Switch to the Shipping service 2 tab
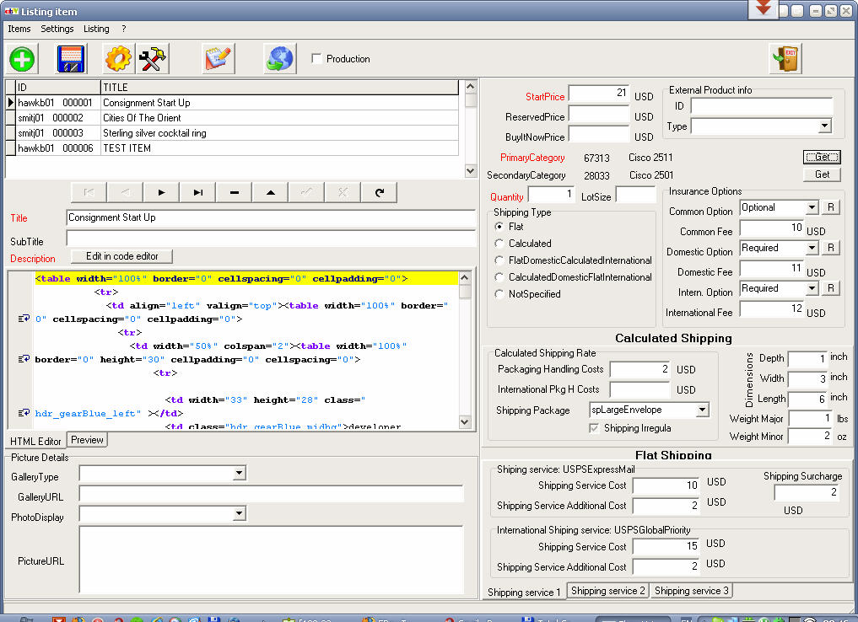 [x=607, y=591]
